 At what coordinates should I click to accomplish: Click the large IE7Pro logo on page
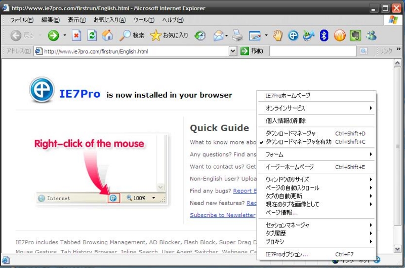(x=42, y=90)
